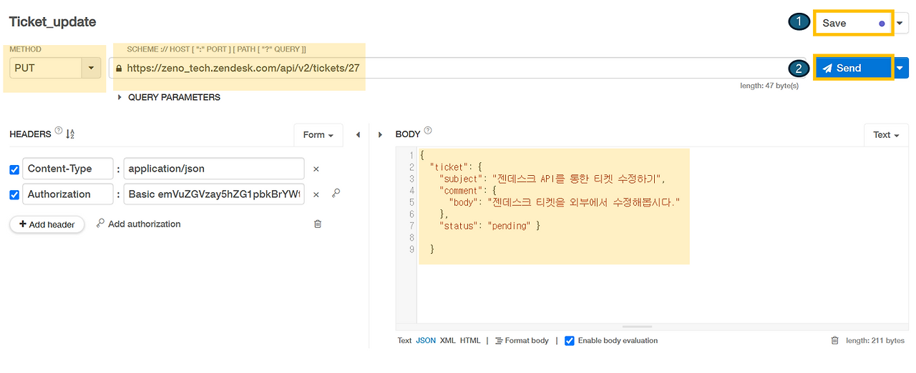
Task: Edit the Content-Type header name field
Action: coord(68,169)
